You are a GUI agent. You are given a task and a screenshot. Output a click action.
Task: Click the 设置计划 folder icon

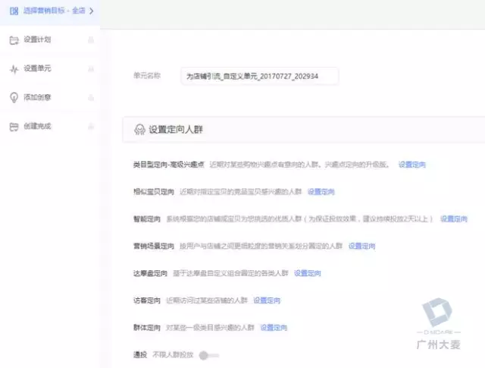tap(14, 39)
